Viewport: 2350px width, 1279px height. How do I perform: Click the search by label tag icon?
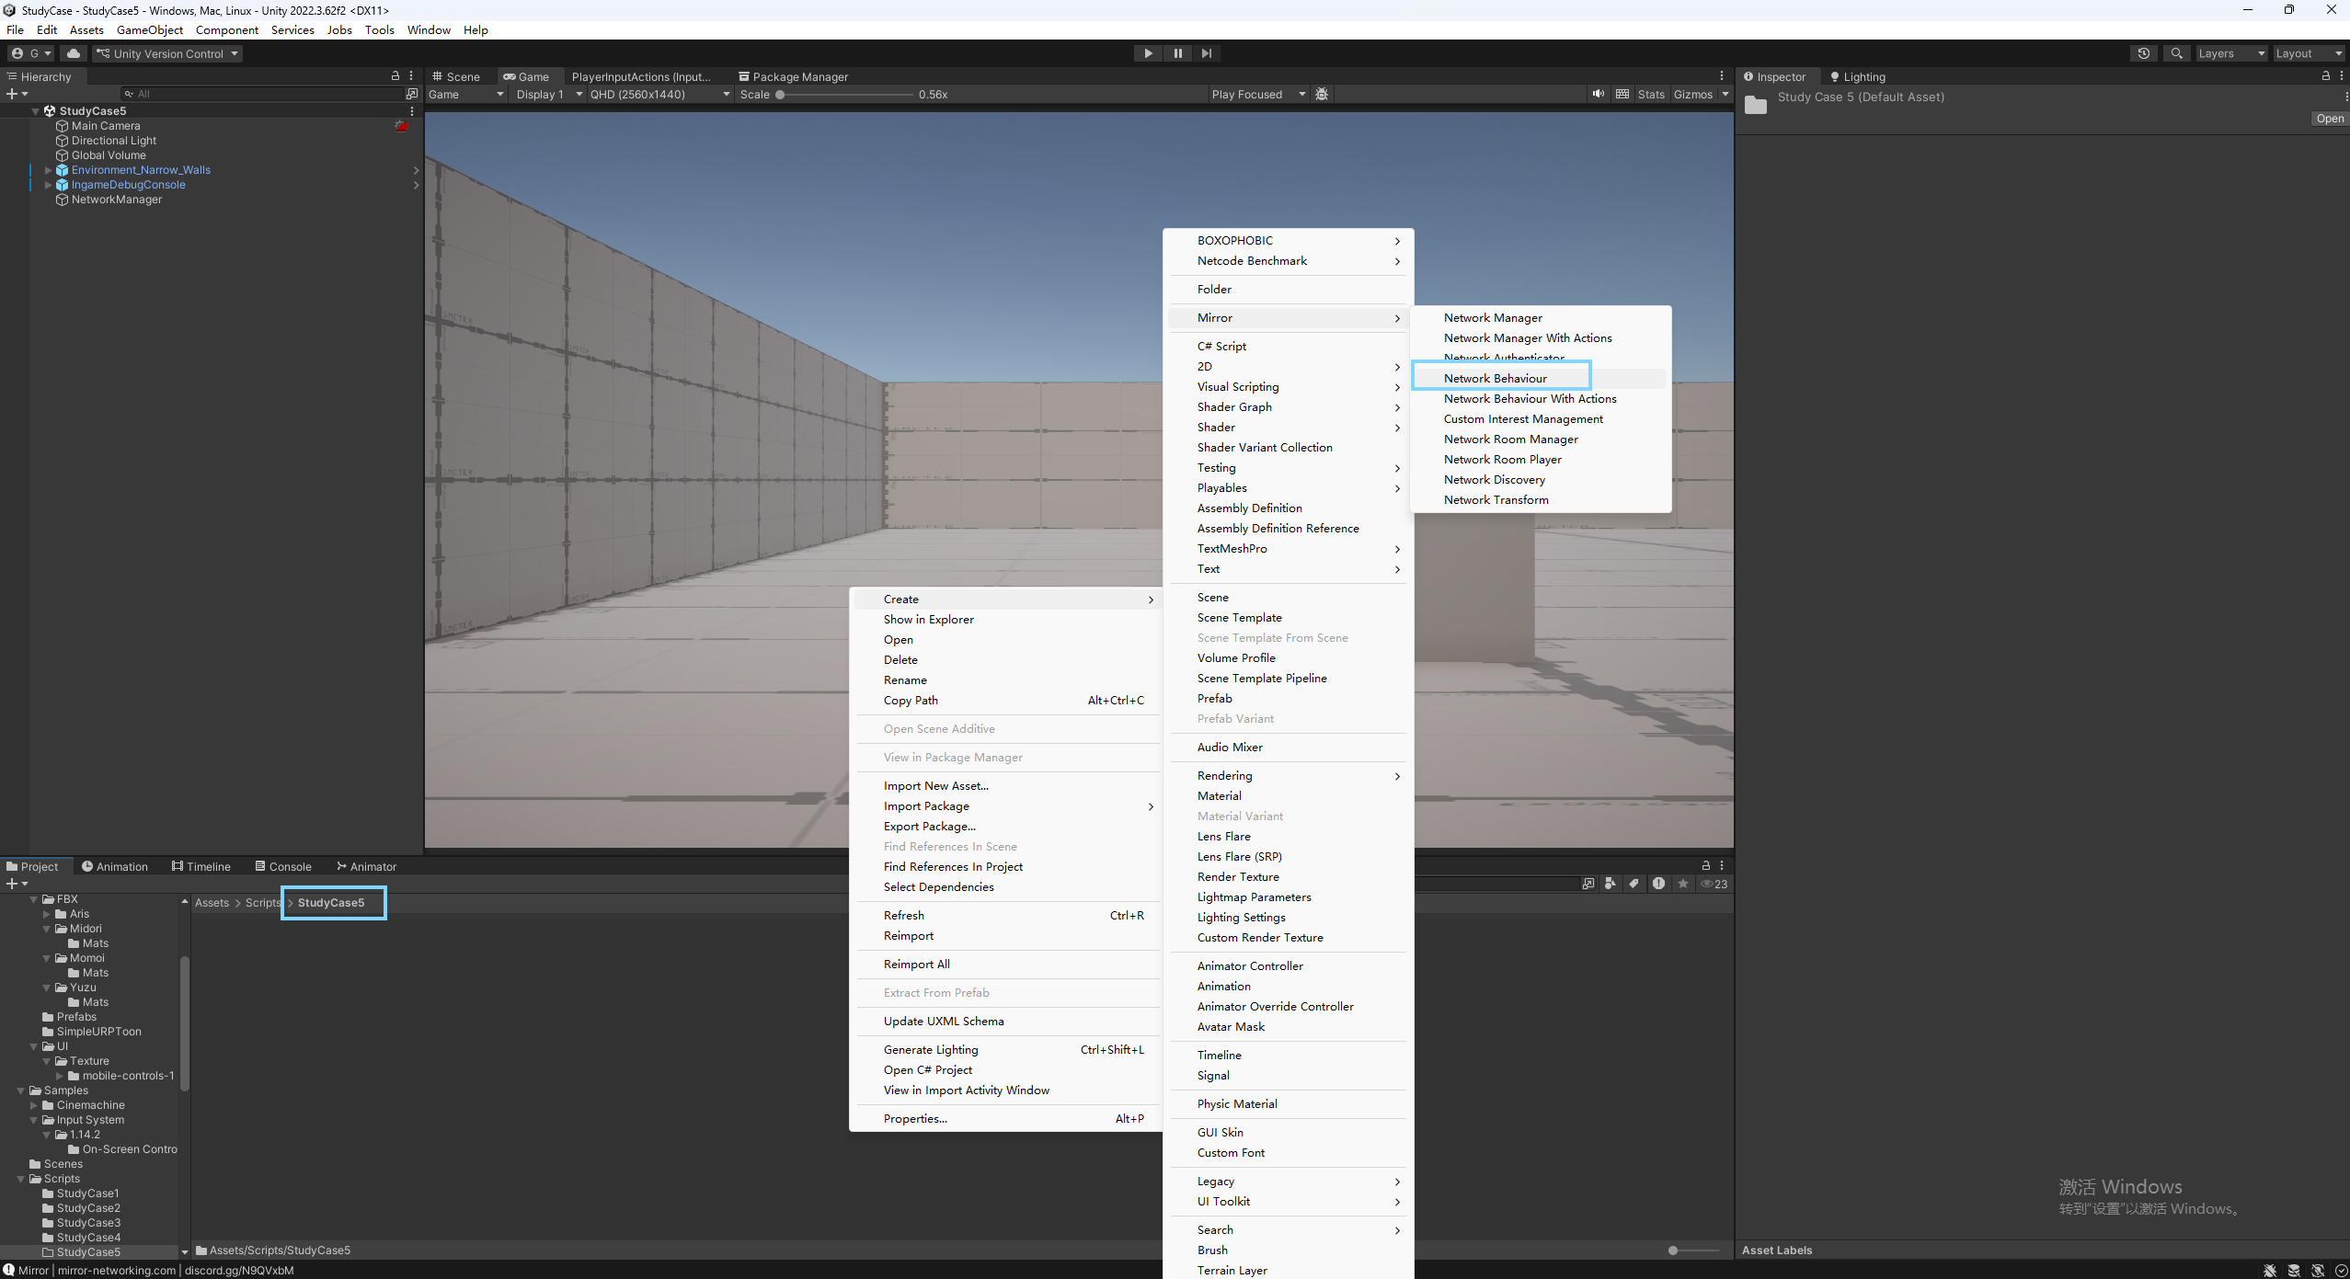point(1634,884)
